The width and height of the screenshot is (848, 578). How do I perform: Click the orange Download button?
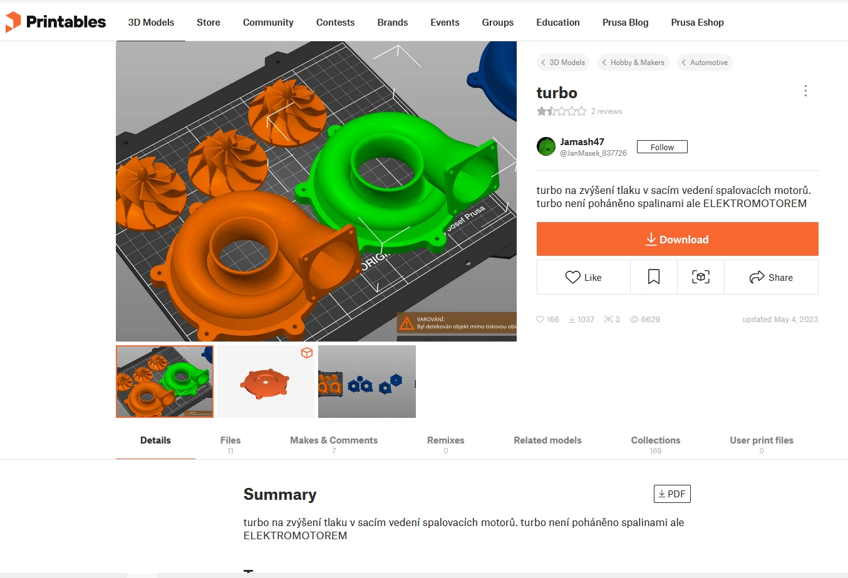pos(677,239)
